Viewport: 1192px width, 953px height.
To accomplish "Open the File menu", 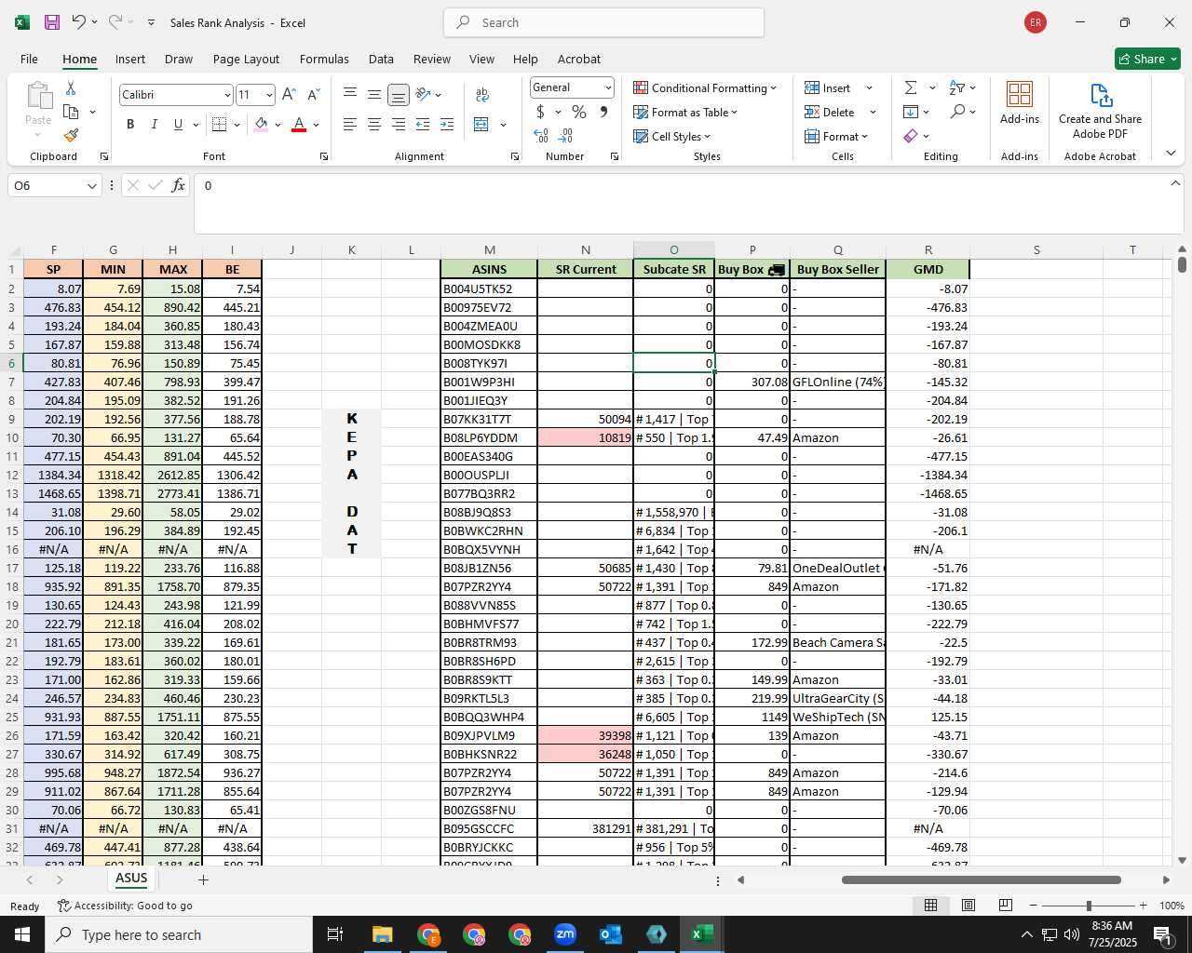I will [x=29, y=59].
